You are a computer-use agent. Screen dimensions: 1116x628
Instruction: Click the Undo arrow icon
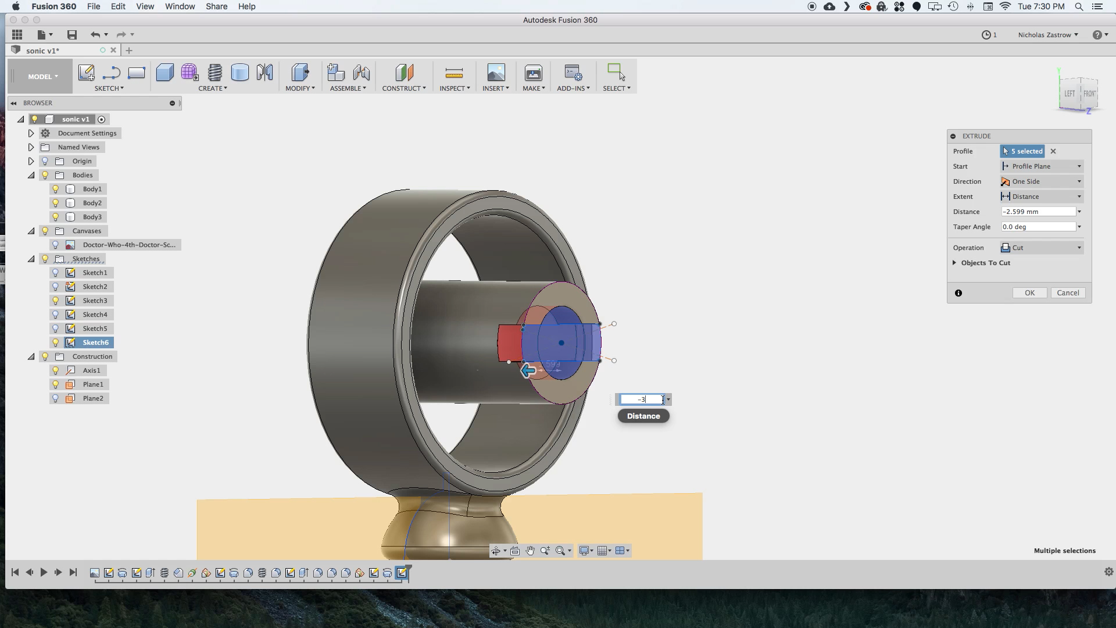click(95, 35)
